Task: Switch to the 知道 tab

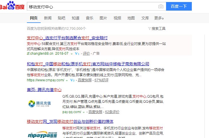Action: pos(76,18)
